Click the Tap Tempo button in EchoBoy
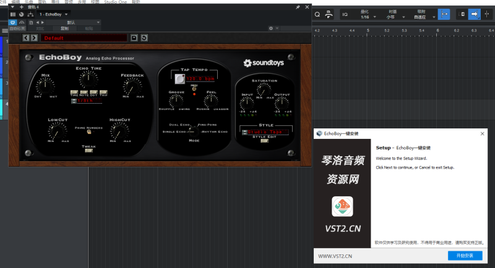This screenshot has height=268, width=495. (179, 79)
